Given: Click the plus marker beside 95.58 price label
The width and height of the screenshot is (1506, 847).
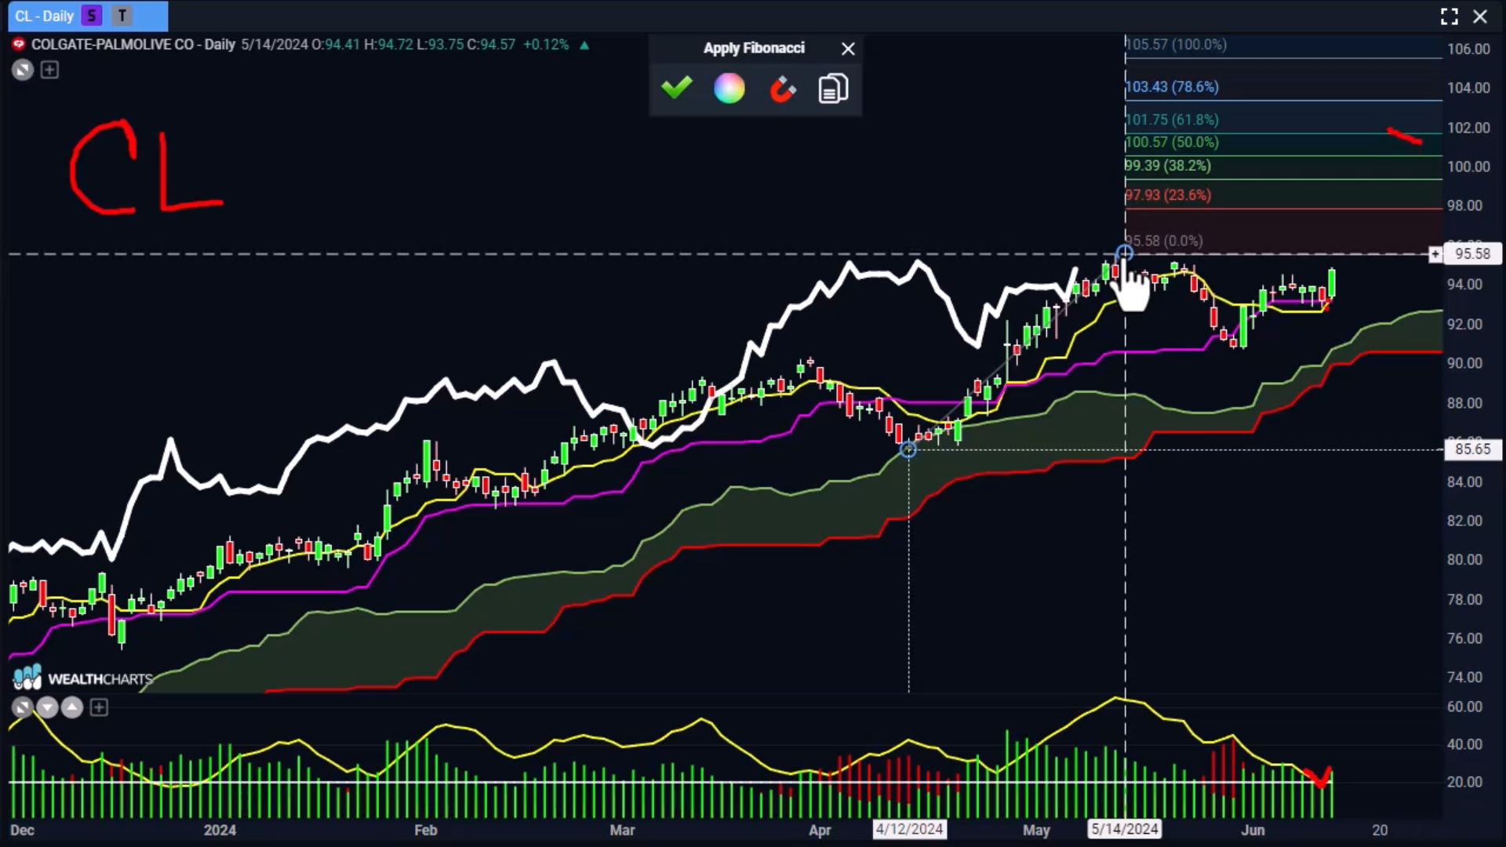Looking at the screenshot, I should (x=1435, y=254).
